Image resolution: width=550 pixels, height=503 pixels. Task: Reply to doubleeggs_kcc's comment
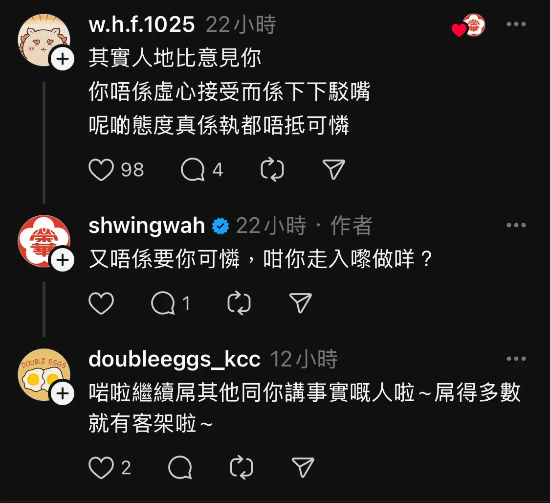click(x=180, y=468)
